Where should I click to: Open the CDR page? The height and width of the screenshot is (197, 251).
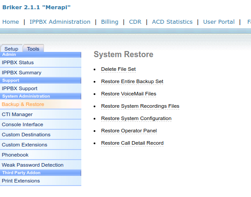(135, 22)
